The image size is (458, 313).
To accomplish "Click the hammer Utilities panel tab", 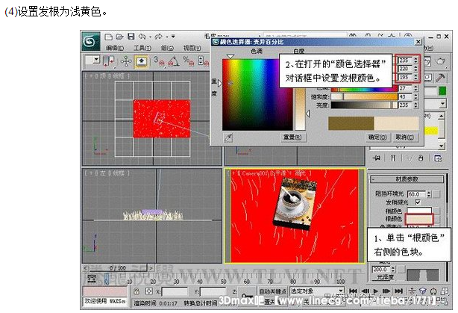I will [440, 78].
